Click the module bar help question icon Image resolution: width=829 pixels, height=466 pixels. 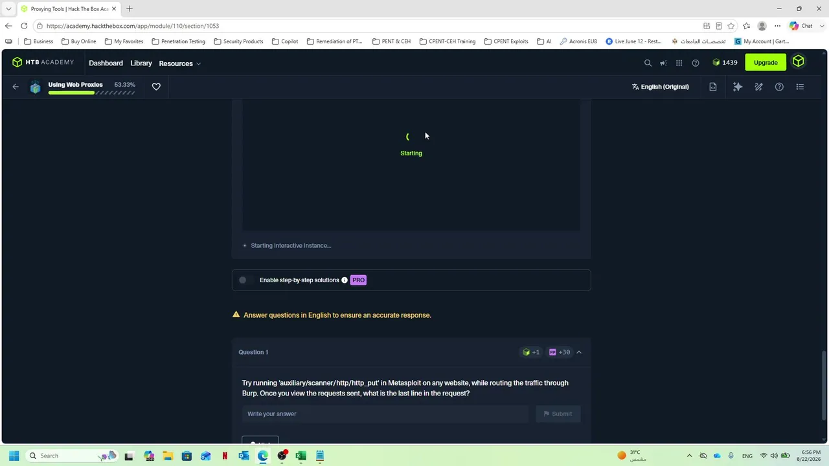coord(779,87)
